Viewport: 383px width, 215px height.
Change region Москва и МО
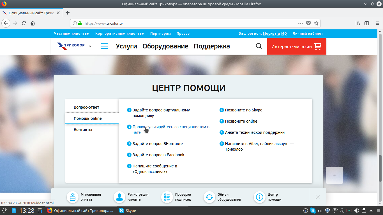tap(275, 34)
